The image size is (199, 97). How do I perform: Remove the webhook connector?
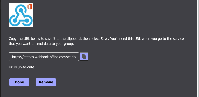tap(46, 82)
